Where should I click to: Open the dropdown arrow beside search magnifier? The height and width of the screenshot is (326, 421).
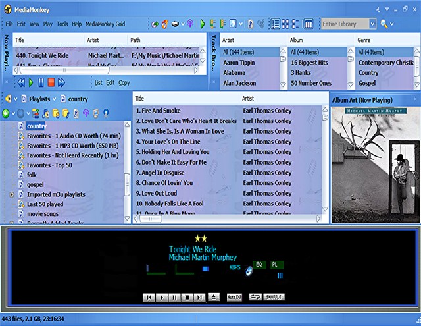point(392,24)
